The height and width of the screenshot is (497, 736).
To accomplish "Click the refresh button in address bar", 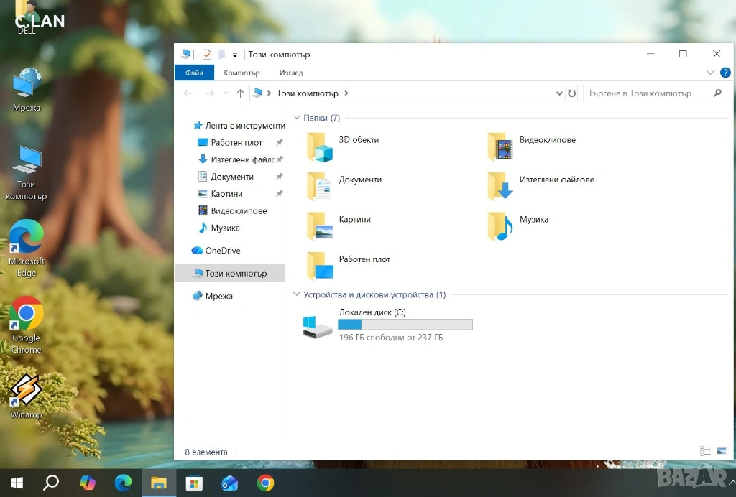I will tap(572, 93).
